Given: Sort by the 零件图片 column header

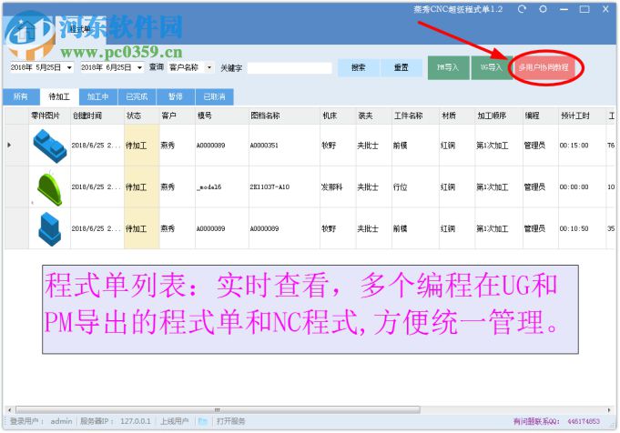Looking at the screenshot, I should pyautogui.click(x=49, y=116).
